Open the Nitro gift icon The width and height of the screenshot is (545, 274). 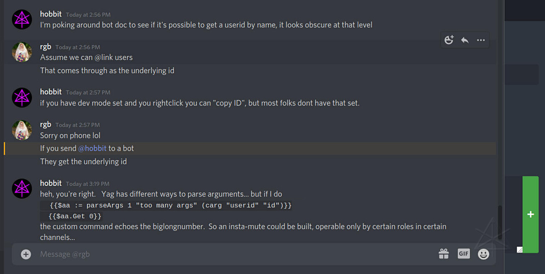coord(444,254)
